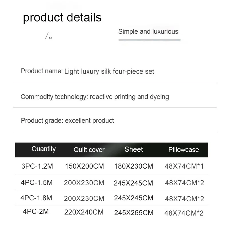Viewport: 229px width, 229px height.
Task: Click the Commodity technology line
Action: tap(95, 97)
